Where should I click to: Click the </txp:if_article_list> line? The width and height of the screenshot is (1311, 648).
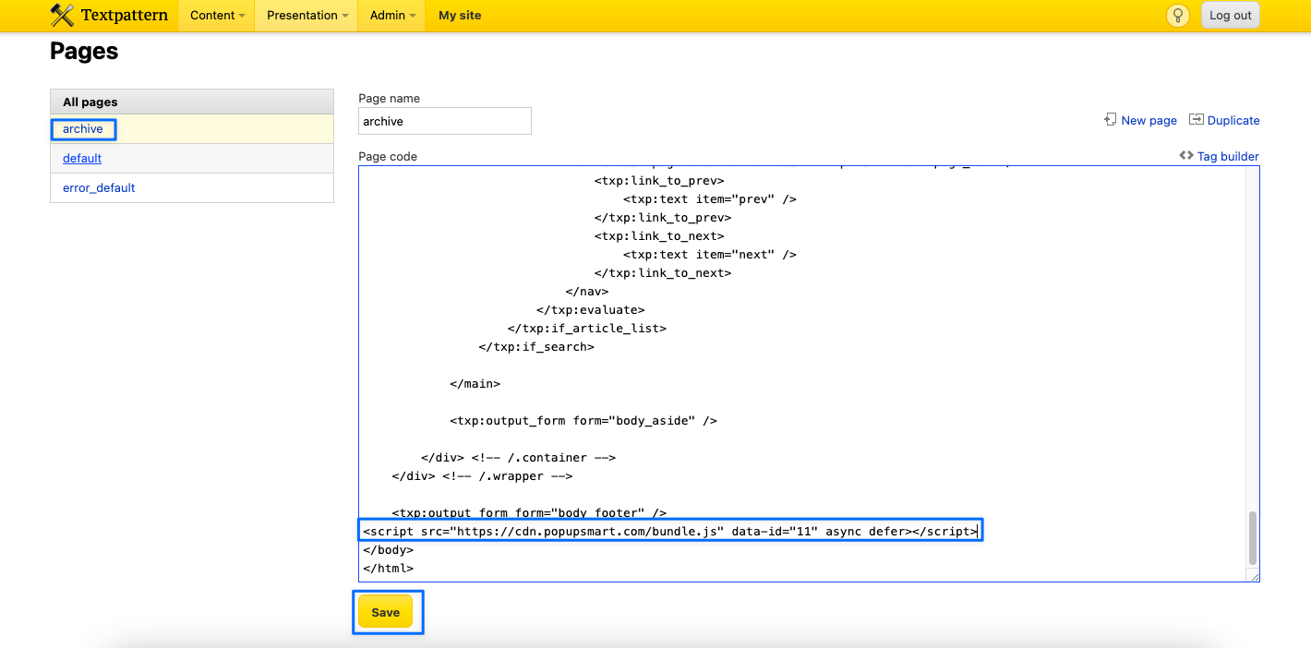(586, 328)
